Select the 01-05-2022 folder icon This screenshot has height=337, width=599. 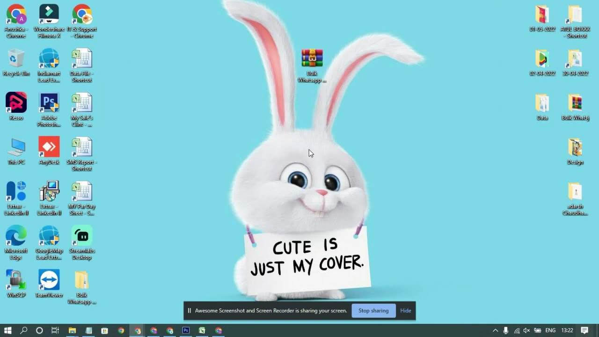[x=542, y=19]
